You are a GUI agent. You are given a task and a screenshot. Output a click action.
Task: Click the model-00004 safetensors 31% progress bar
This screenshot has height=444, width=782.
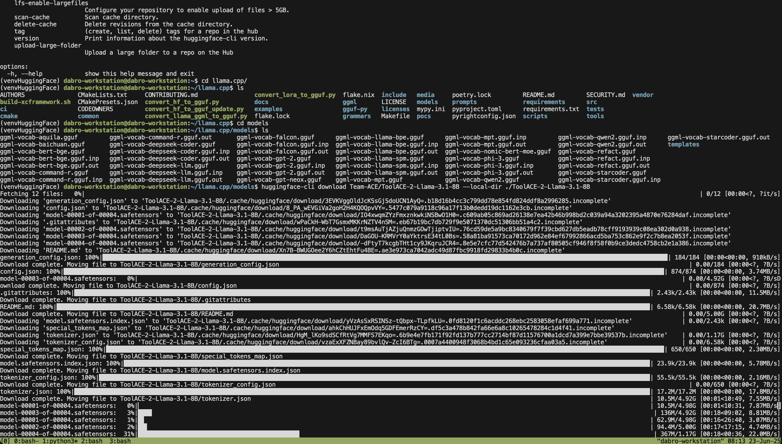pyautogui.click(x=218, y=434)
